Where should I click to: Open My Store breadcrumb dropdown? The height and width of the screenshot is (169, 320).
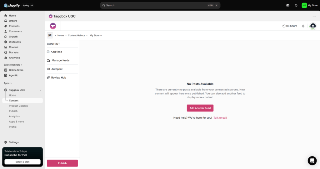point(96,36)
